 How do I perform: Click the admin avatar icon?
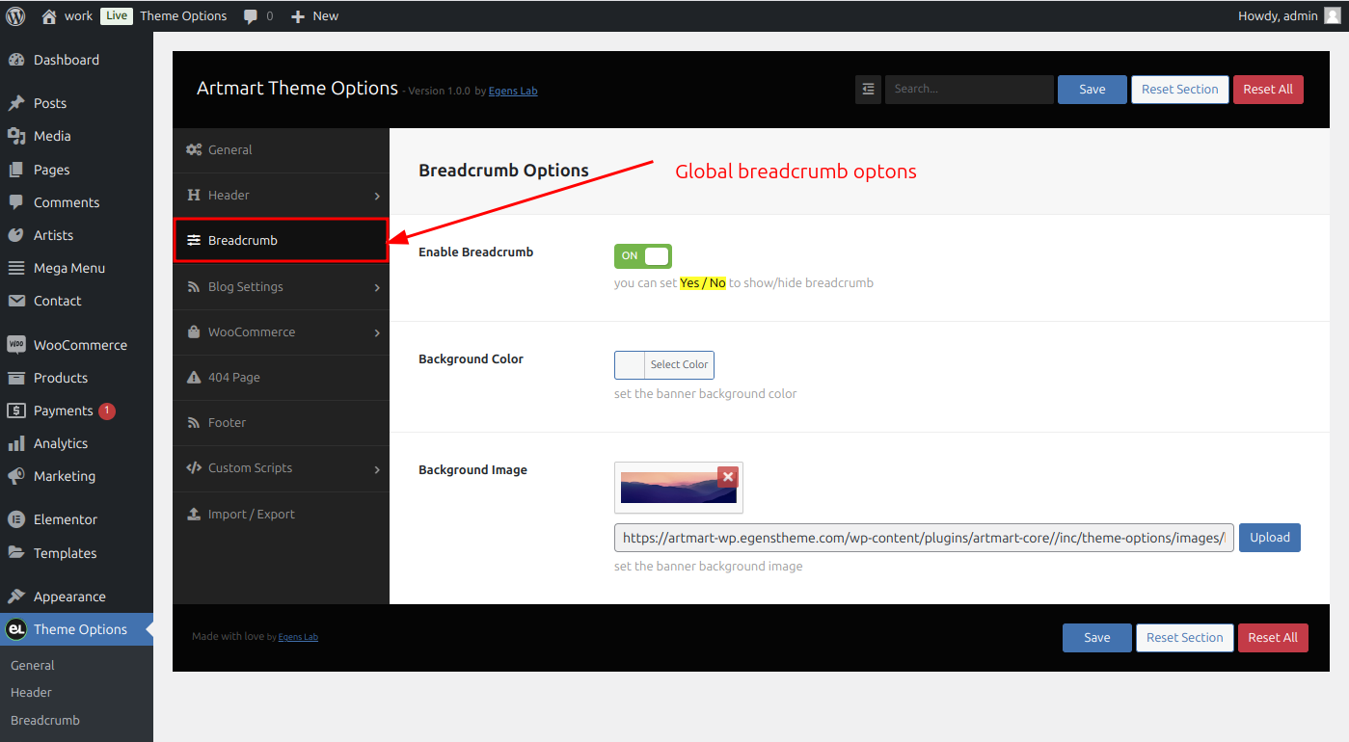pos(1332,15)
